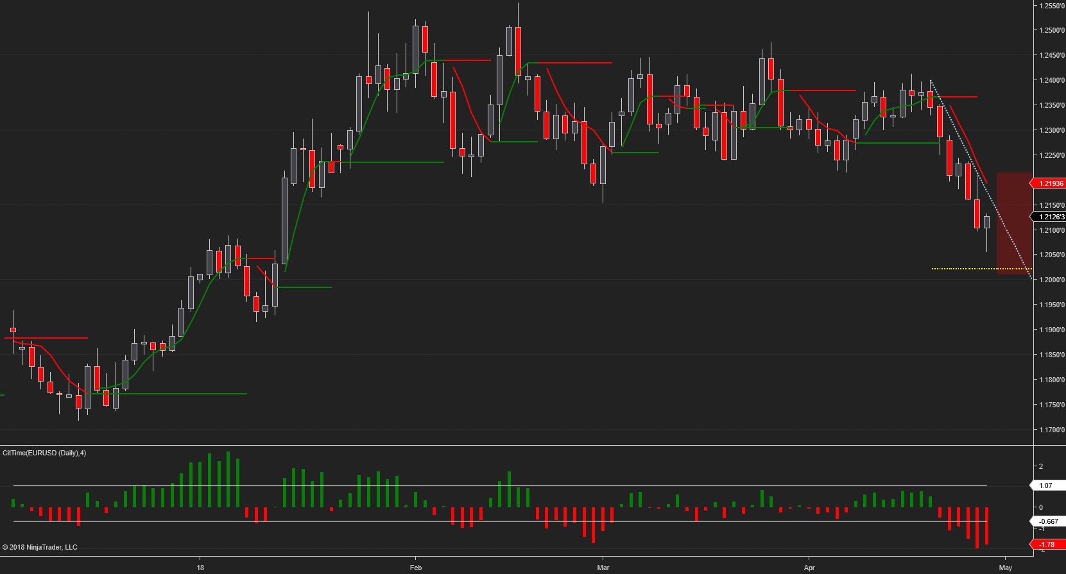
Task: Select the 1.1950'0 price axis label
Action: [x=1052, y=305]
